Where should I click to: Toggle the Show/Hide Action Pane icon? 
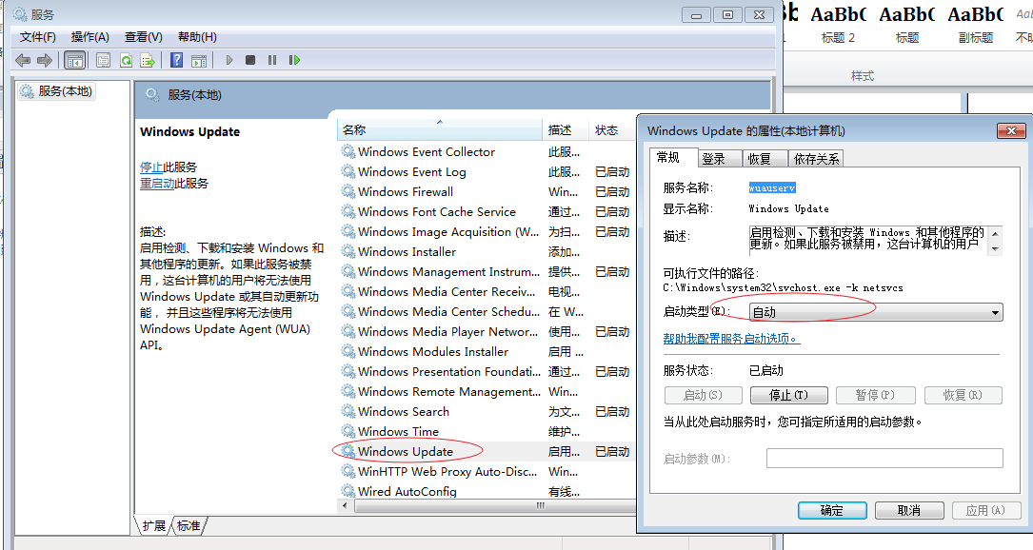pyautogui.click(x=199, y=61)
